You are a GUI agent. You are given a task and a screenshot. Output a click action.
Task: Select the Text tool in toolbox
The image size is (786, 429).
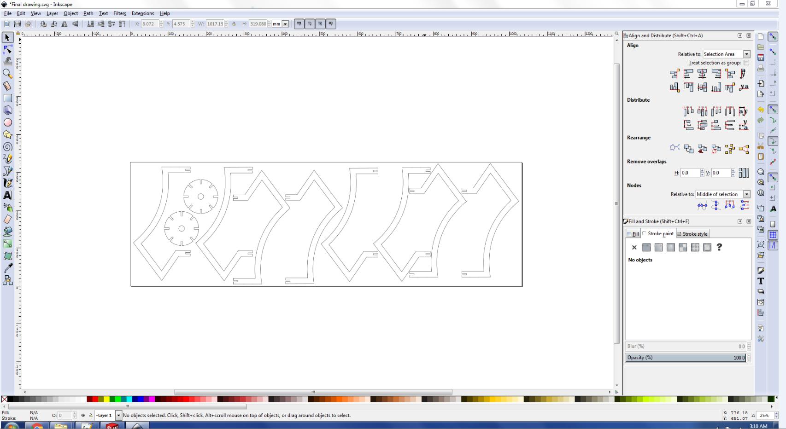click(7, 195)
